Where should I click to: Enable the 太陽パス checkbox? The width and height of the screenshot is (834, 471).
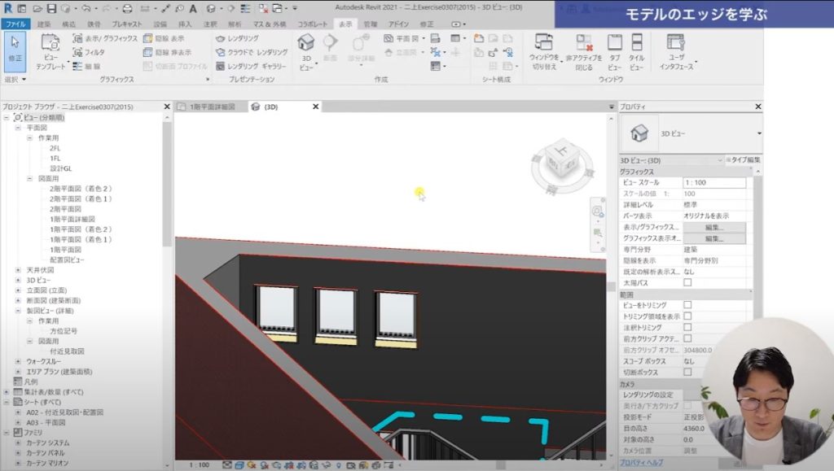click(x=687, y=282)
